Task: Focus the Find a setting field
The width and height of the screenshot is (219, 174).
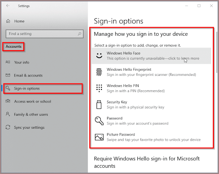Action: pyautogui.click(x=44, y=34)
